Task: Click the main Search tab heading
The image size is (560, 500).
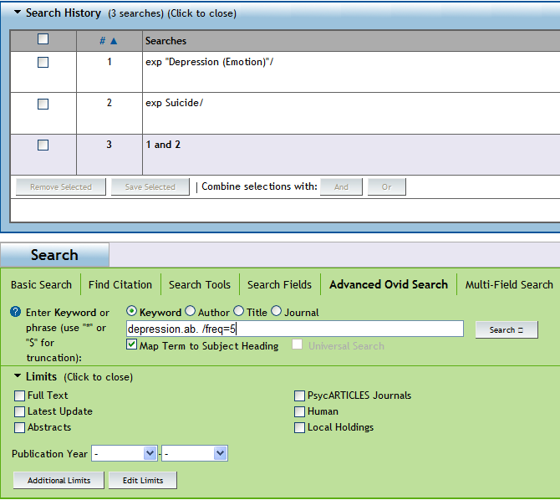Action: pyautogui.click(x=54, y=255)
